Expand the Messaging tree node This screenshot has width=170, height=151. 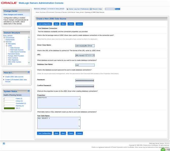[7, 44]
